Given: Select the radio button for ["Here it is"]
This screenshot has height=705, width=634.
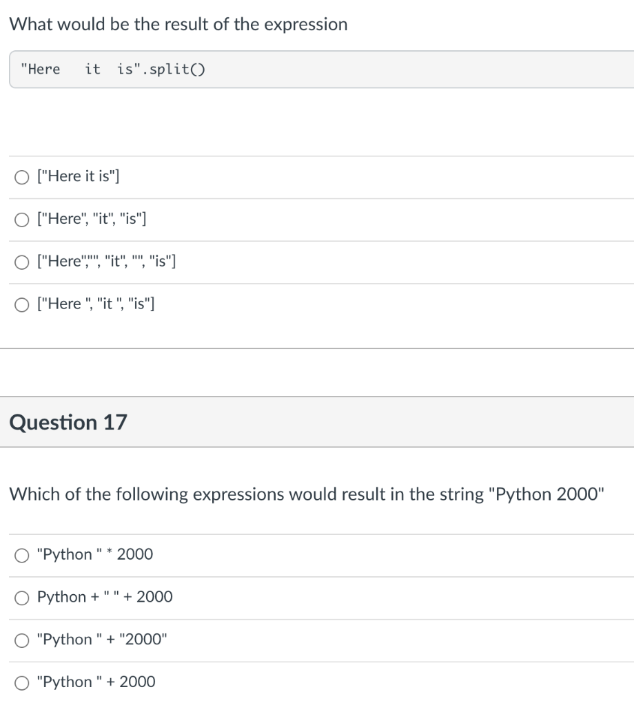Looking at the screenshot, I should point(23,177).
